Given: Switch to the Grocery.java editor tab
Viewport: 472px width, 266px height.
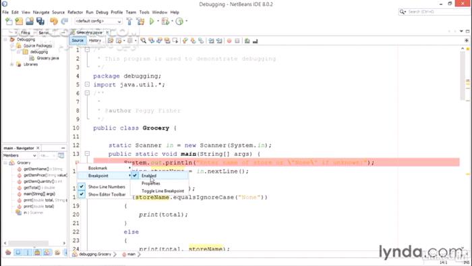Looking at the screenshot, I should point(89,32).
